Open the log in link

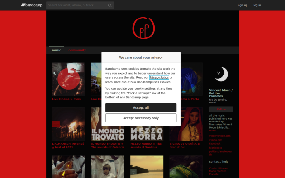(x=257, y=5)
